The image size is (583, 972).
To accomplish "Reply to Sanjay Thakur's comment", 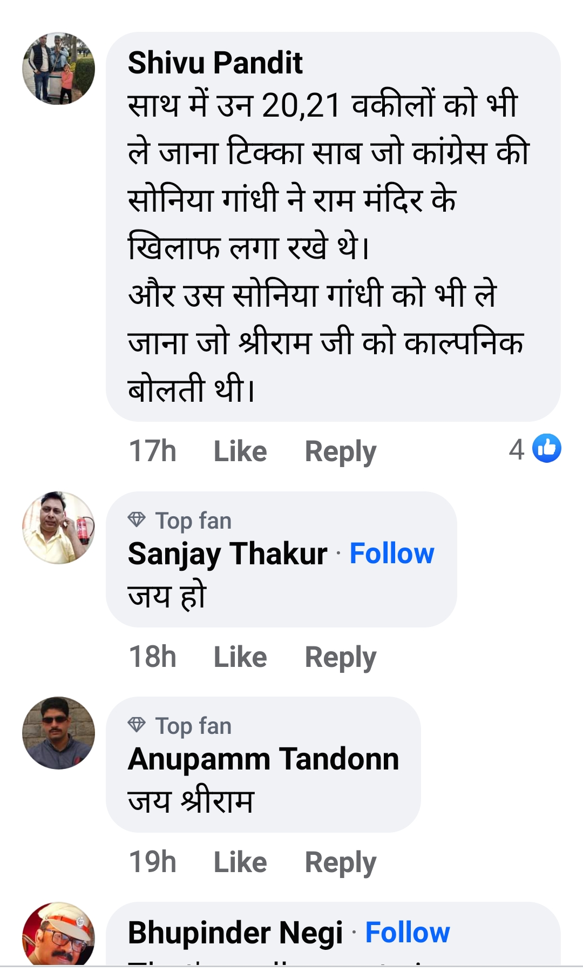I will click(x=340, y=657).
